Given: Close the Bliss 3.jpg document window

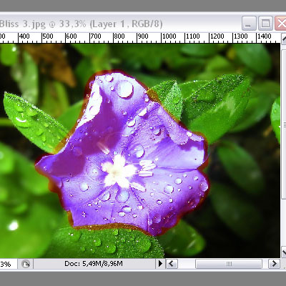Looking at the screenshot, I should click(x=281, y=24).
